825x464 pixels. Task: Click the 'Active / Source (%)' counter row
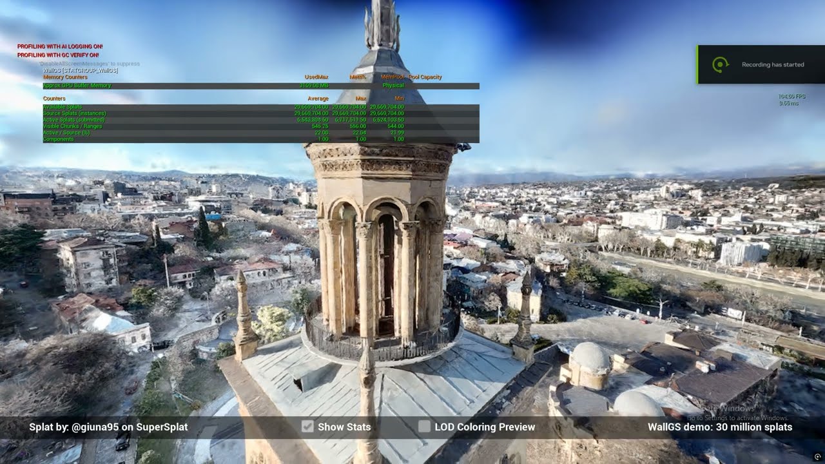coord(261,133)
